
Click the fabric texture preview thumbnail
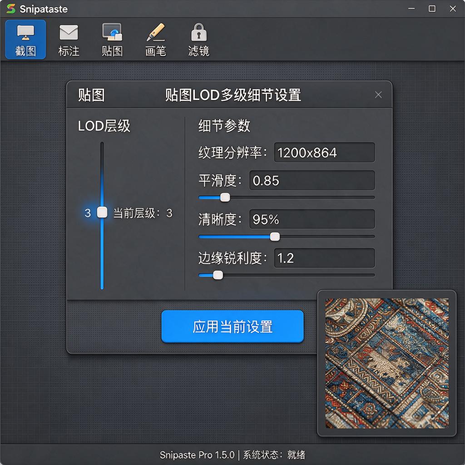coord(387,363)
